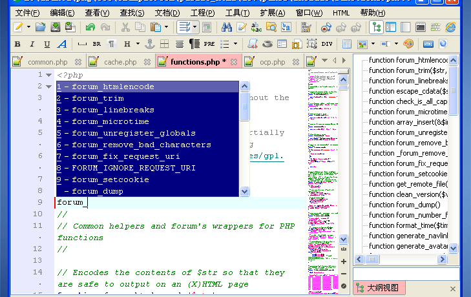Open function forum_dump() in outline
The image size is (471, 297).
(x=404, y=205)
